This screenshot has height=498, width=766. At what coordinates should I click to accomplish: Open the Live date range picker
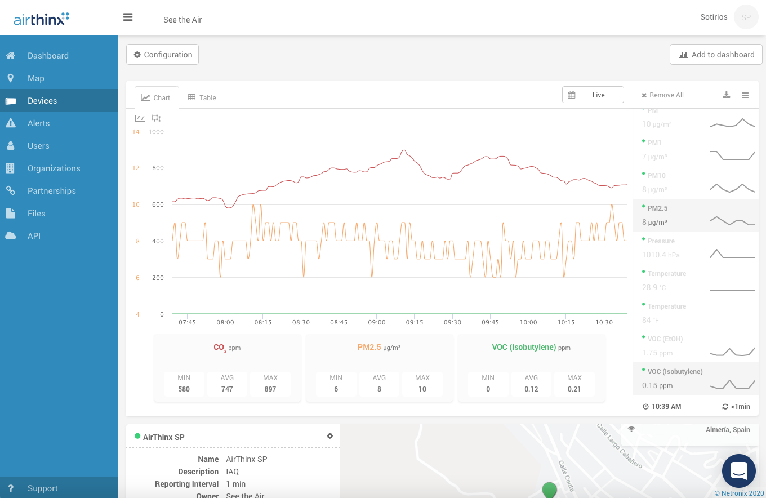593,95
